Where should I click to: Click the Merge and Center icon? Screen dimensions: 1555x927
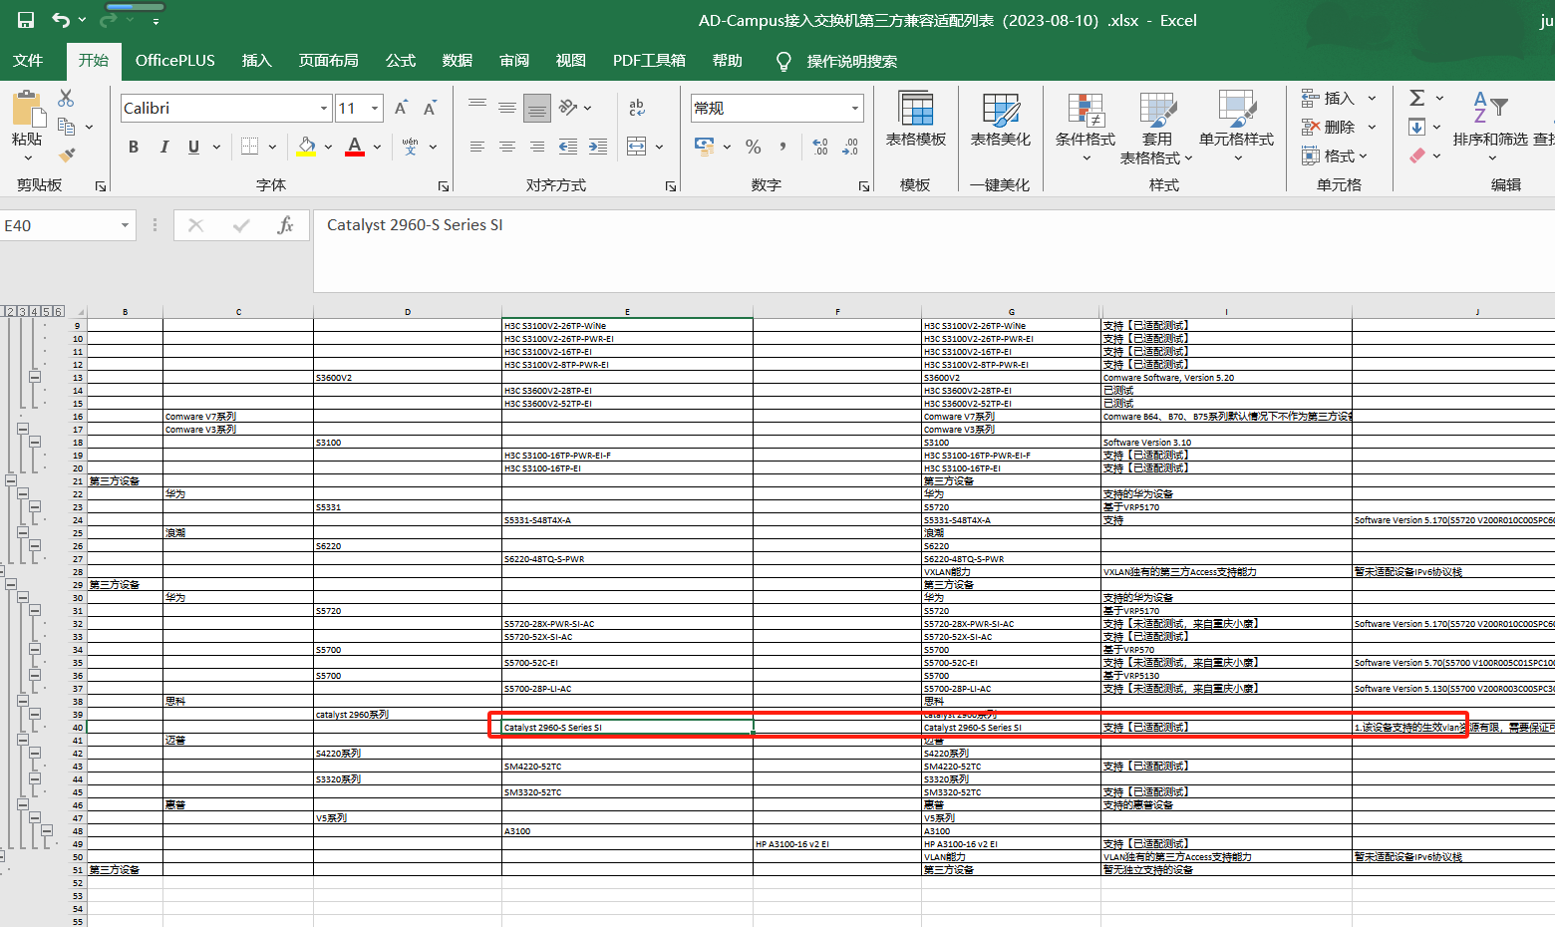click(637, 147)
